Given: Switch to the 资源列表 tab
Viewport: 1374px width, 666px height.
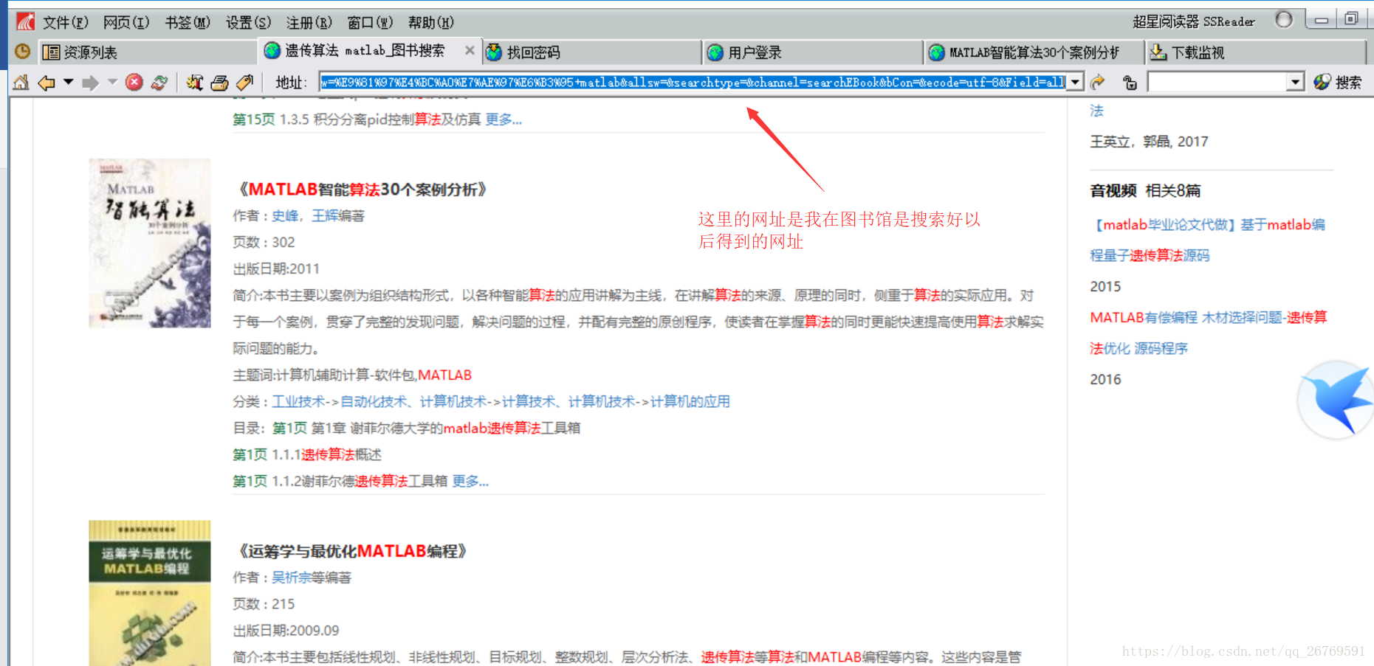Looking at the screenshot, I should tap(148, 52).
